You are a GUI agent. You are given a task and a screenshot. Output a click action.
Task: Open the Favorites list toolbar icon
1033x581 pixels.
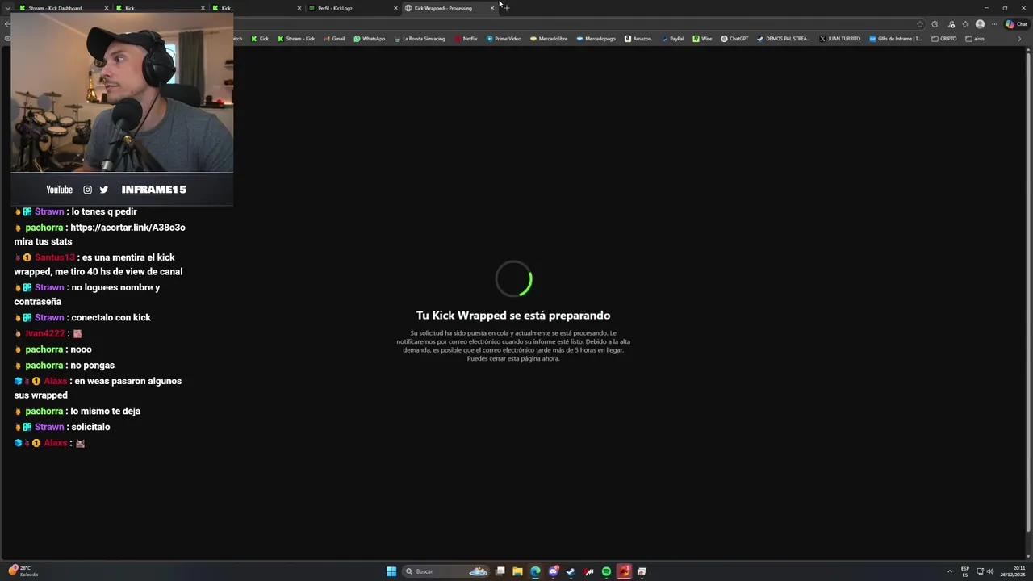click(965, 24)
